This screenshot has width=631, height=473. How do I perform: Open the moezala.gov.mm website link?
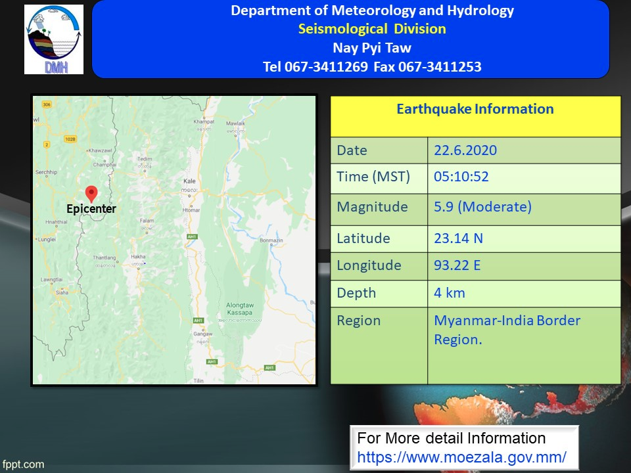click(461, 457)
